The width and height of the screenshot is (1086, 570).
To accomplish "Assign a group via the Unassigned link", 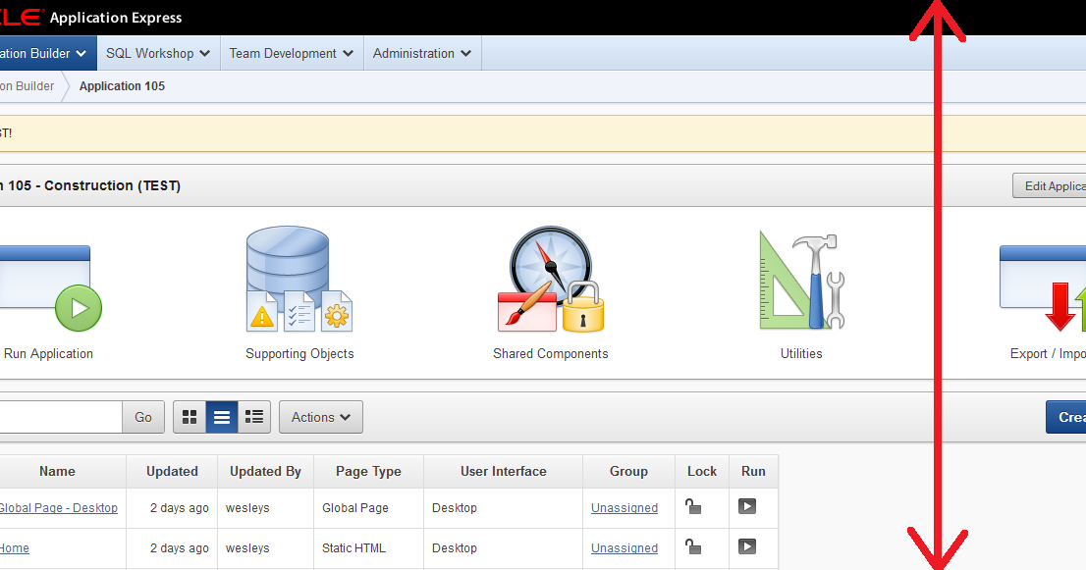I will coord(625,507).
